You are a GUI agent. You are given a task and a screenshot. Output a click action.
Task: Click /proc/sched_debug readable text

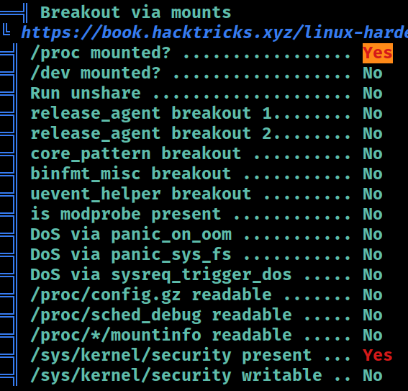tap(161, 315)
